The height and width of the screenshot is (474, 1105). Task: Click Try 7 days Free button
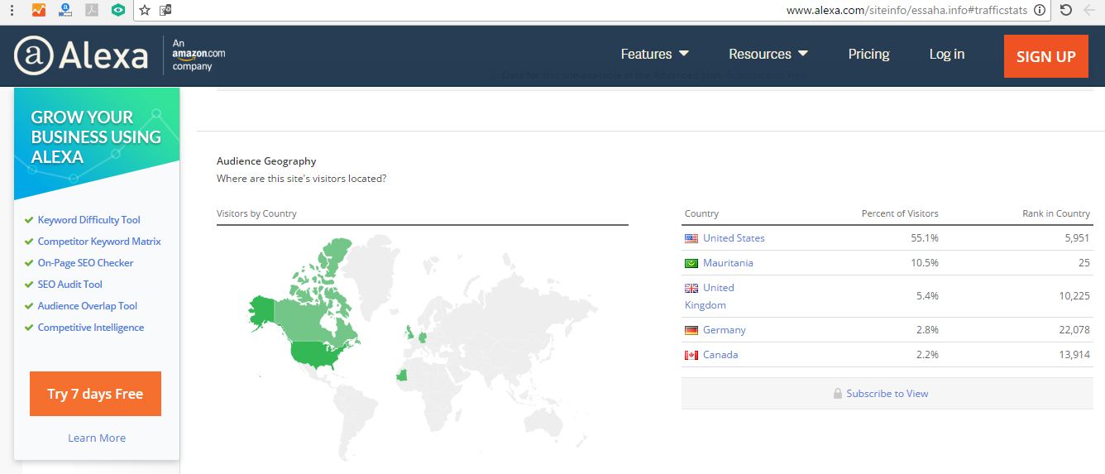coord(95,394)
